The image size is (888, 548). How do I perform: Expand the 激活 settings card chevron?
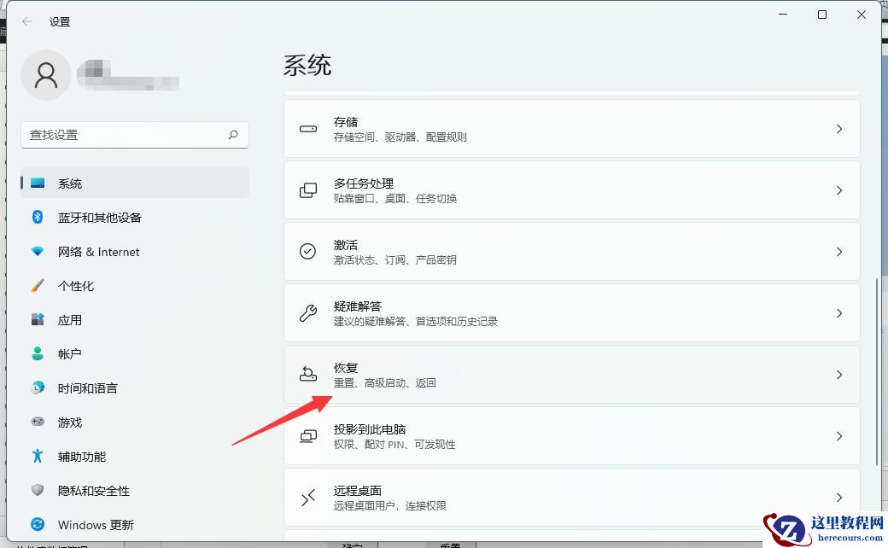838,252
